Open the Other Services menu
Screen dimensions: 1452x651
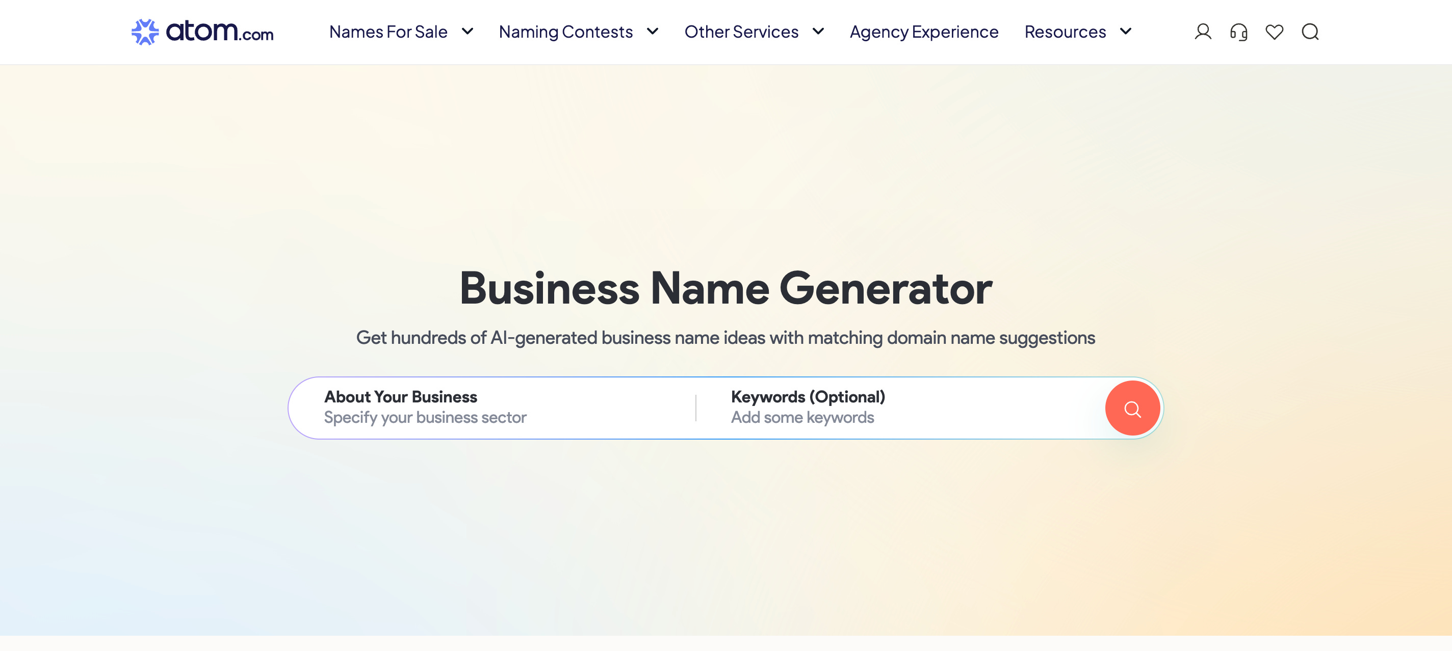coord(741,32)
